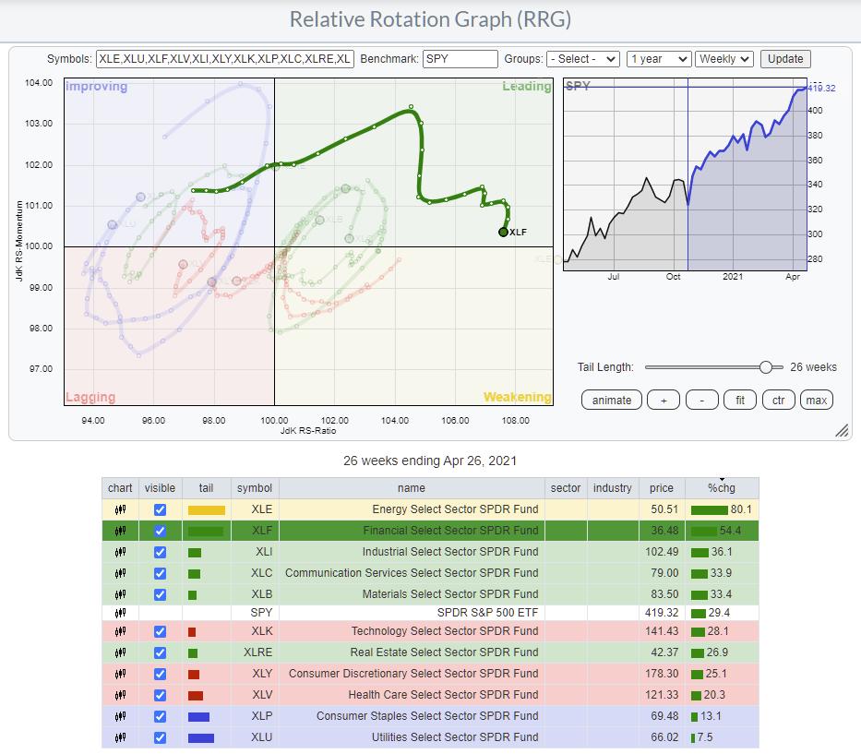Screen dimensions: 861x754
Task: Click the chart icon in the XLU row
Action: 120,737
